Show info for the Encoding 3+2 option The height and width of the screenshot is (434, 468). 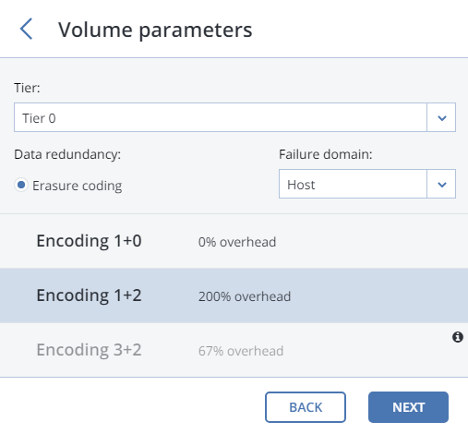[x=458, y=337]
